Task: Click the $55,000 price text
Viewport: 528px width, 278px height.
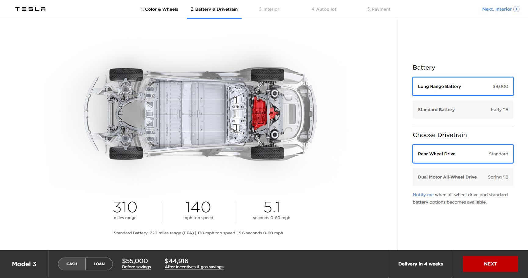Action: tap(135, 261)
